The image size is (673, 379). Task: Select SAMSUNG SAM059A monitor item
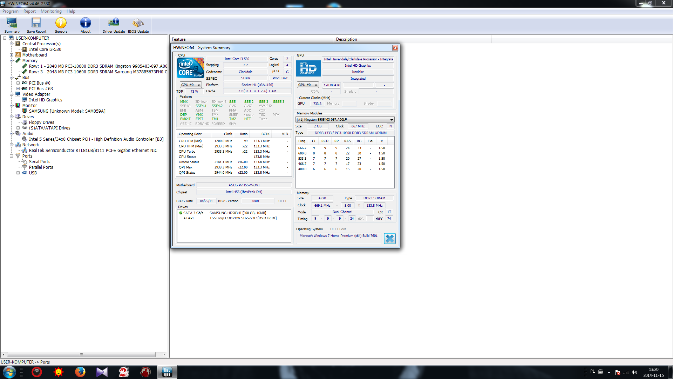(x=67, y=111)
